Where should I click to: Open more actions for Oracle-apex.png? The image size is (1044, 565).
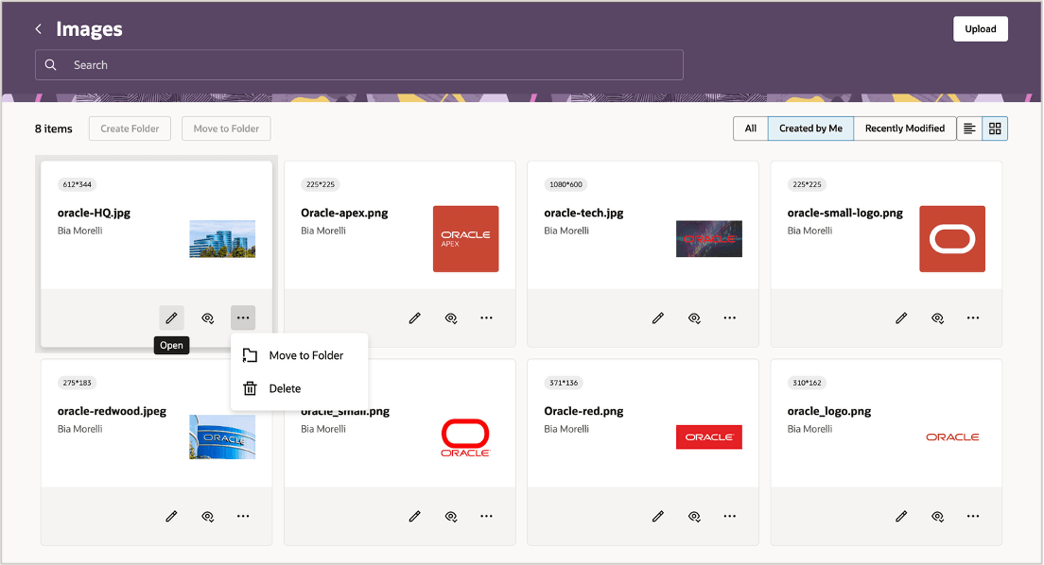[487, 318]
